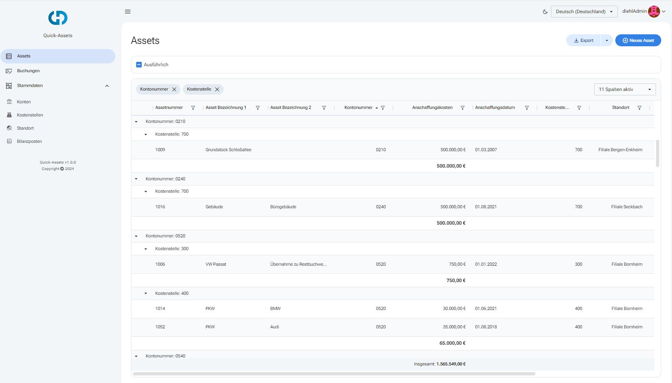Open filter for Asset Bezeichnung 2 column
The width and height of the screenshot is (672, 383).
click(x=324, y=108)
